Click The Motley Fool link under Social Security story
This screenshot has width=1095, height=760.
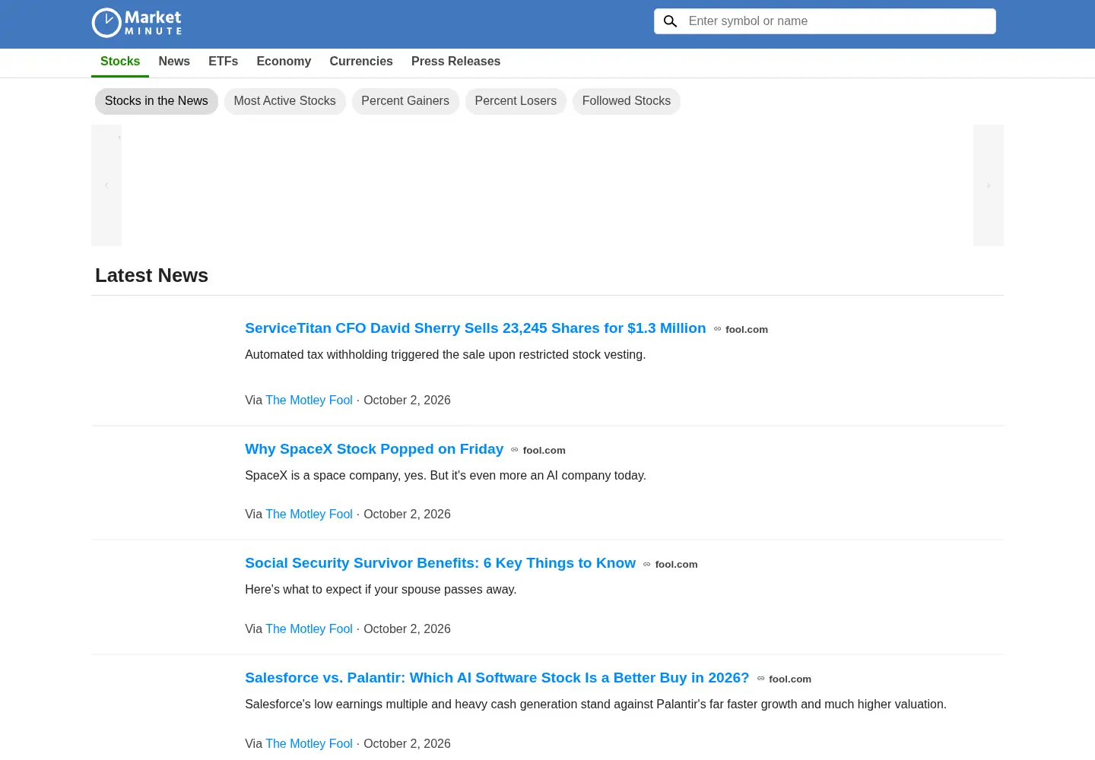(309, 629)
